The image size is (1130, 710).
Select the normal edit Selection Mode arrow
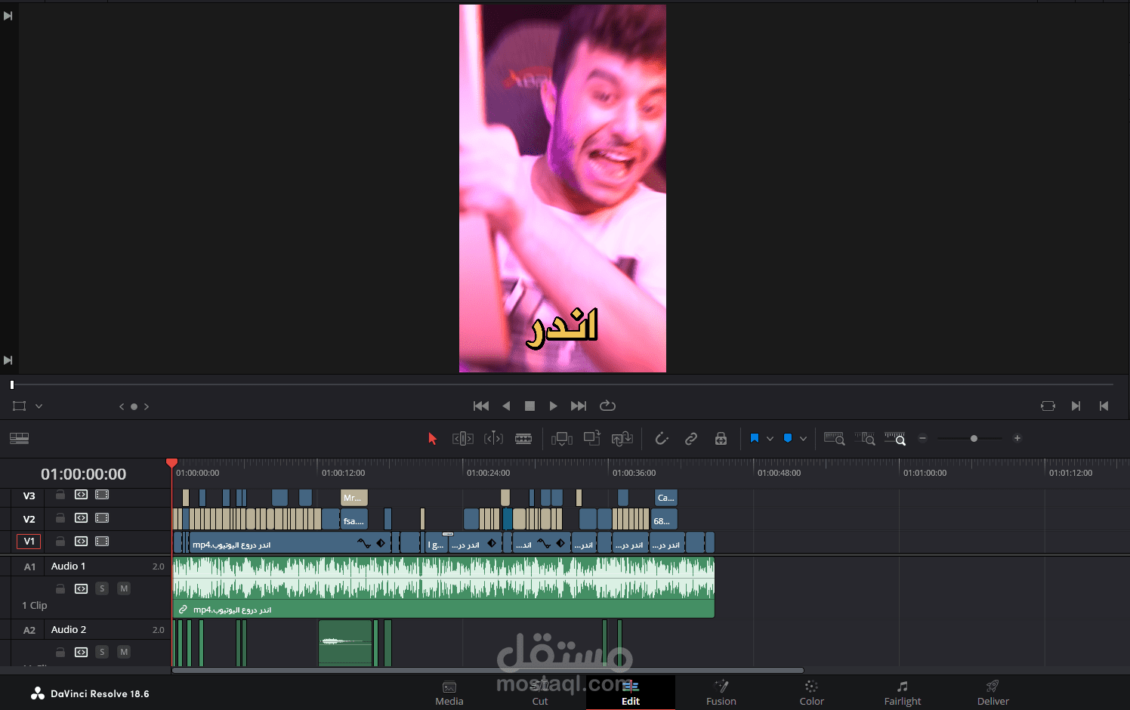[432, 438]
